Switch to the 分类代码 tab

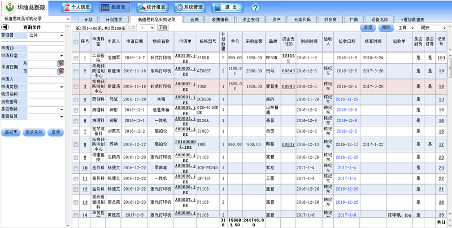pos(302,20)
